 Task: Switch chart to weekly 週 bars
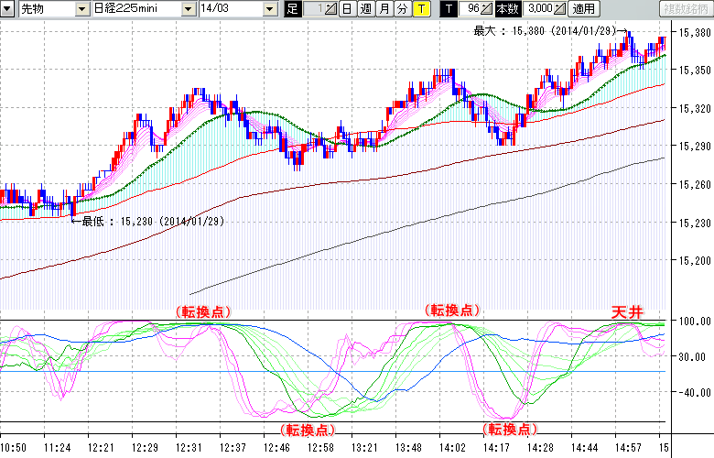coord(365,9)
